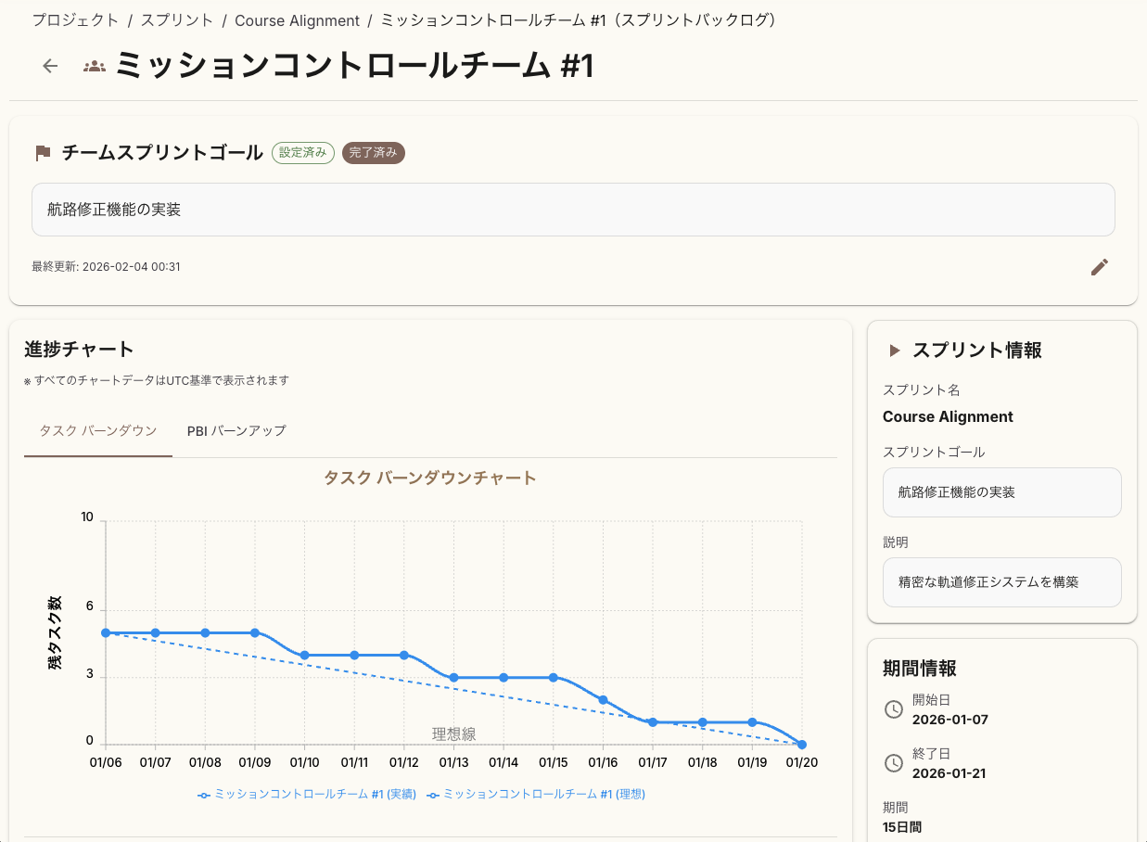Click the team members icon next to the title

[93, 66]
